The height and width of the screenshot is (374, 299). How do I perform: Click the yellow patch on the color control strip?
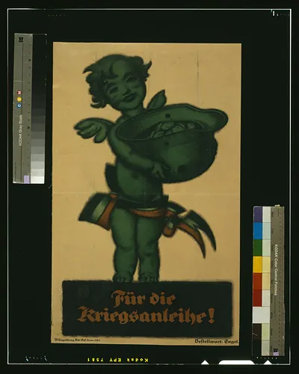[258, 264]
